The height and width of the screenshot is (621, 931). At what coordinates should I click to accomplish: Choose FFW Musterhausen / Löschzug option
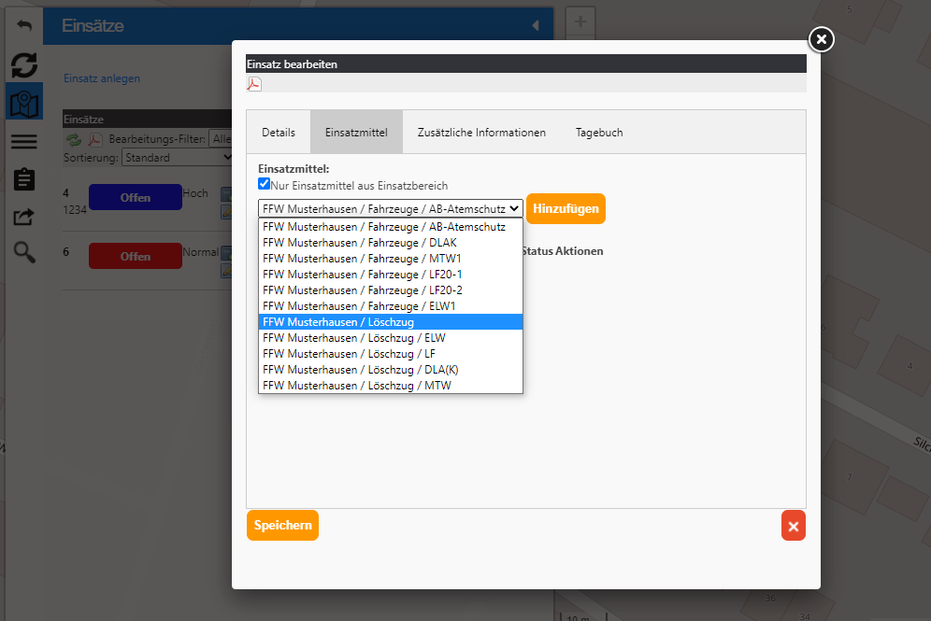click(x=390, y=322)
